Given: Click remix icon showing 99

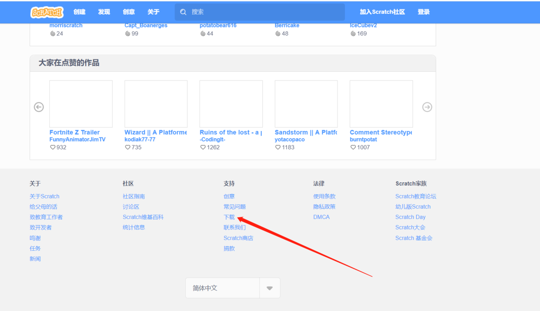Looking at the screenshot, I should (128, 33).
